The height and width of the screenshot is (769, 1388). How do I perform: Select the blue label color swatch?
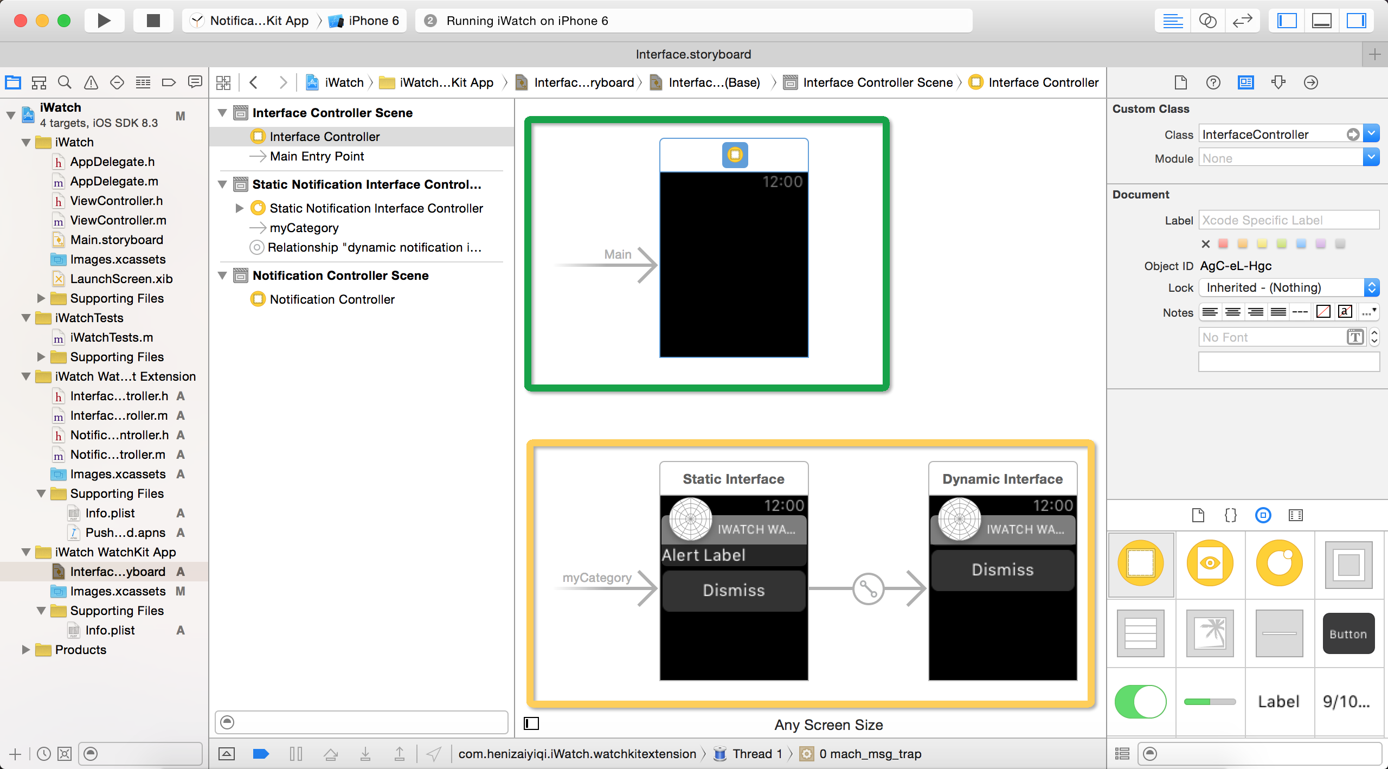click(1301, 243)
